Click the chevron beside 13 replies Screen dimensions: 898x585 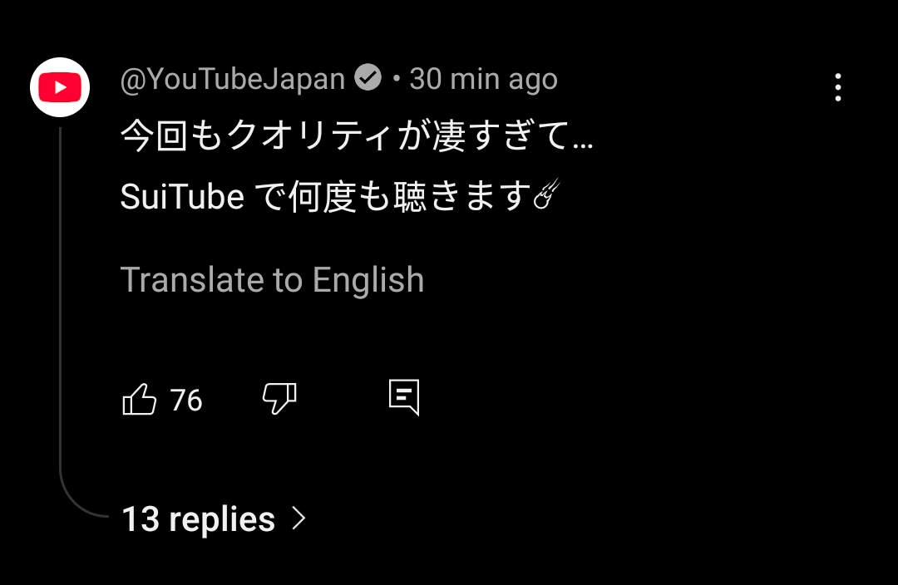(299, 519)
